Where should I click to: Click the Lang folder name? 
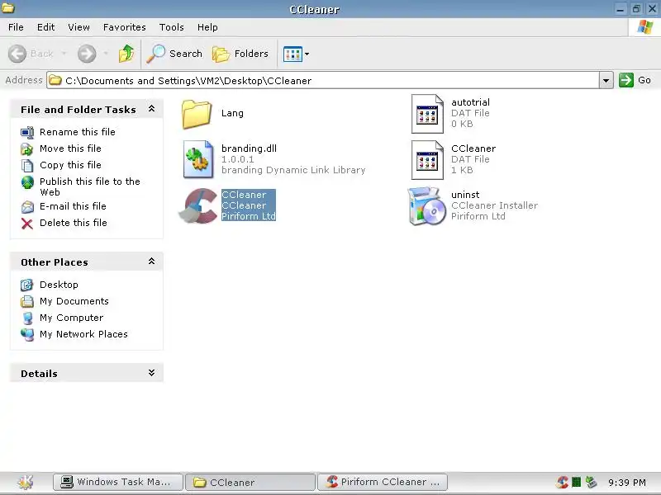pyautogui.click(x=232, y=113)
